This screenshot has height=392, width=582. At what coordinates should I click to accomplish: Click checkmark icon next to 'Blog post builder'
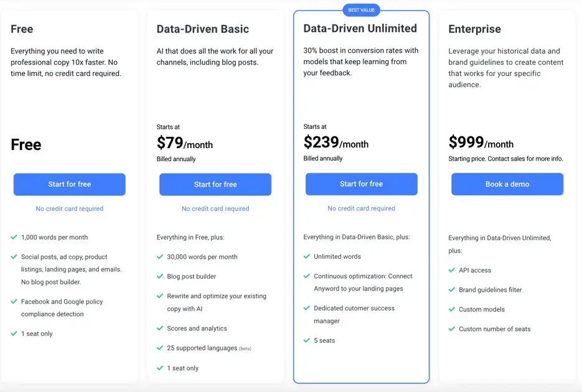[x=160, y=276]
